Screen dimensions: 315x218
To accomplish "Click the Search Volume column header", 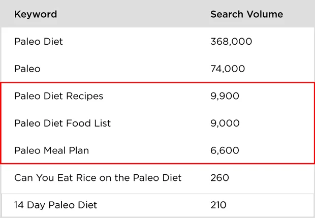I will (246, 14).
